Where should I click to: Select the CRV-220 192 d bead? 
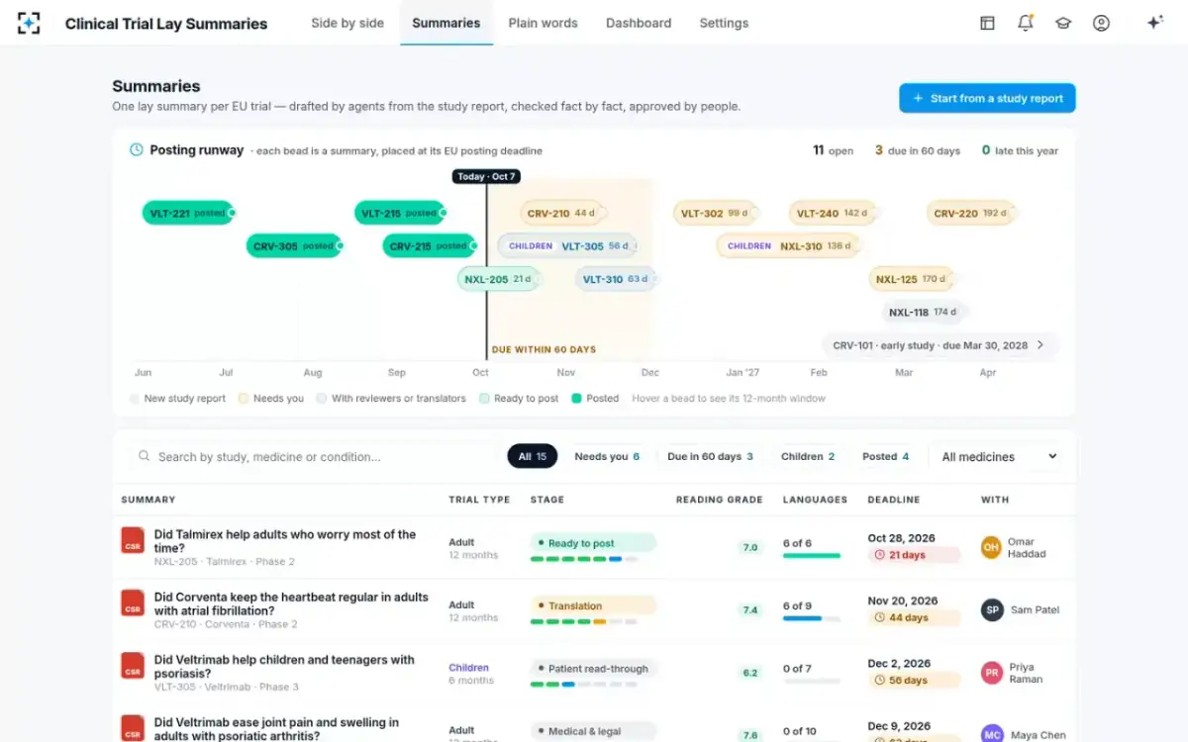971,213
